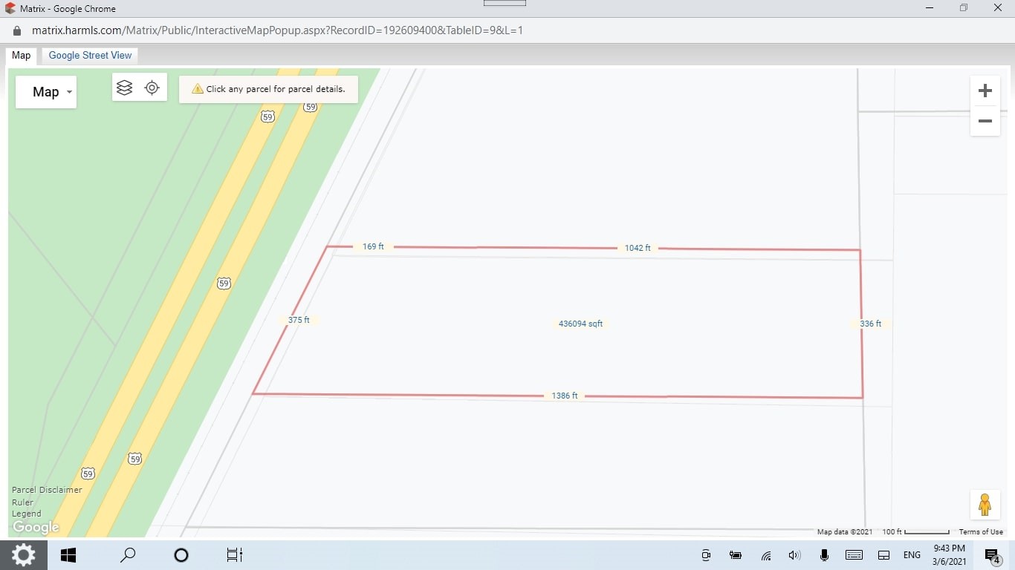The image size is (1015, 570).
Task: Open the map layers icon
Action: (125, 88)
